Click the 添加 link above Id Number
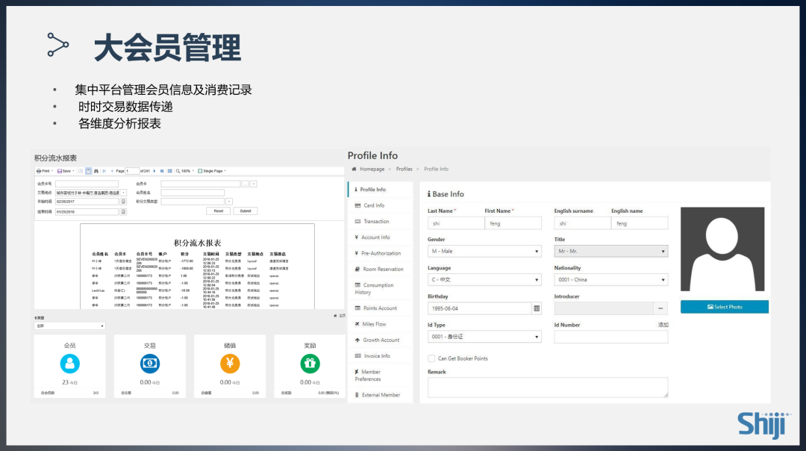The width and height of the screenshot is (806, 451). [x=663, y=325]
